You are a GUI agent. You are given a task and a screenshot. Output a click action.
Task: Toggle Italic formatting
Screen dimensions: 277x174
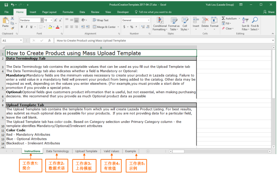point(26,27)
